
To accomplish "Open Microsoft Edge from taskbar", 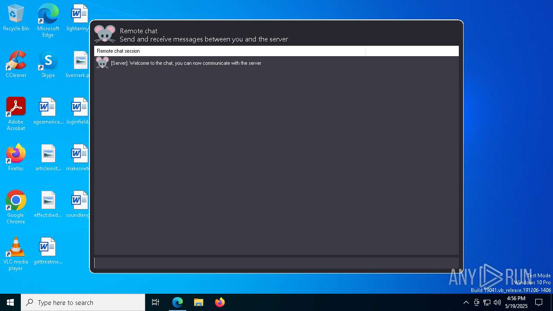I will tap(178, 302).
